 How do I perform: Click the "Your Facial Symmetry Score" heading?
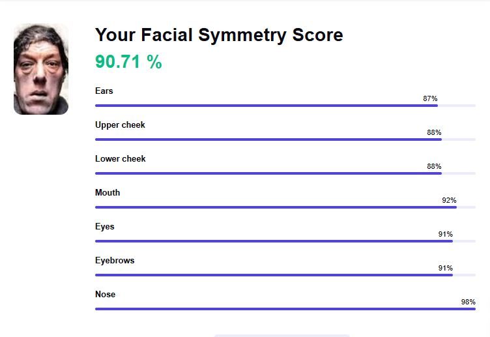click(219, 35)
